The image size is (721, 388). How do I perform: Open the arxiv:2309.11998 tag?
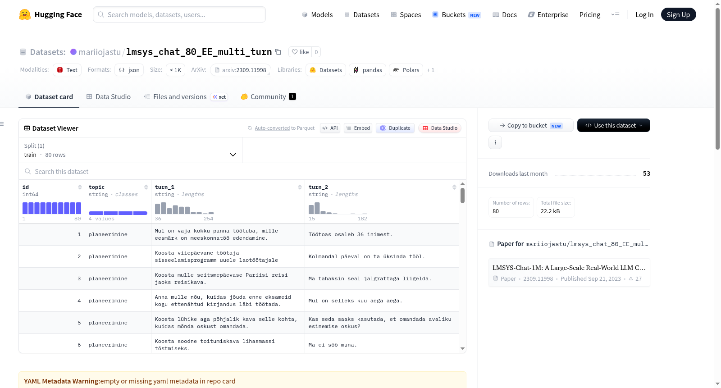click(241, 70)
